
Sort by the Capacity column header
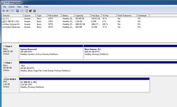pyautogui.click(x=82, y=16)
